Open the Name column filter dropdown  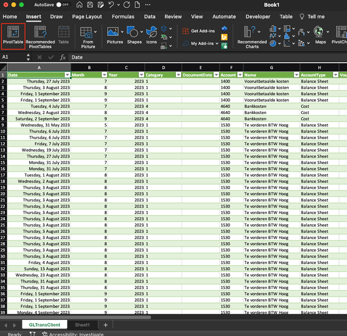pos(296,75)
